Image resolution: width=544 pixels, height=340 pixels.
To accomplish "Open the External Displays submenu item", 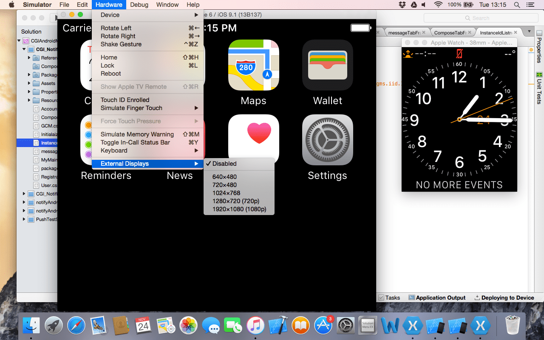I will click(147, 164).
